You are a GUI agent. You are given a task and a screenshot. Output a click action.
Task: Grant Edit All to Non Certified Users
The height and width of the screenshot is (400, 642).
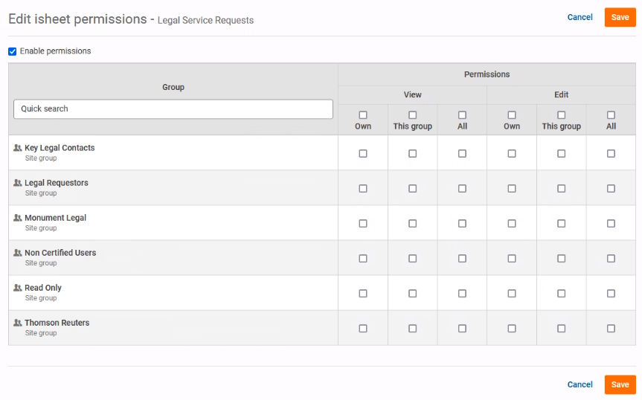(x=611, y=259)
